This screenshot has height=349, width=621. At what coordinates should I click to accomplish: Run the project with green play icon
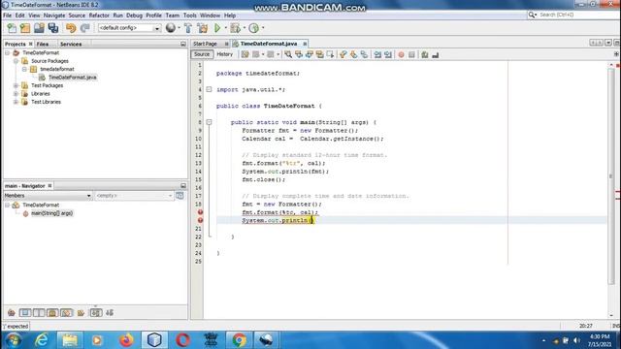[217, 28]
